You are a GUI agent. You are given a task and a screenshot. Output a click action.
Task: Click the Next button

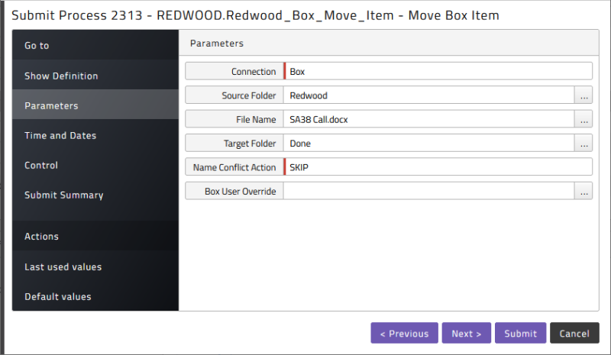(x=467, y=333)
